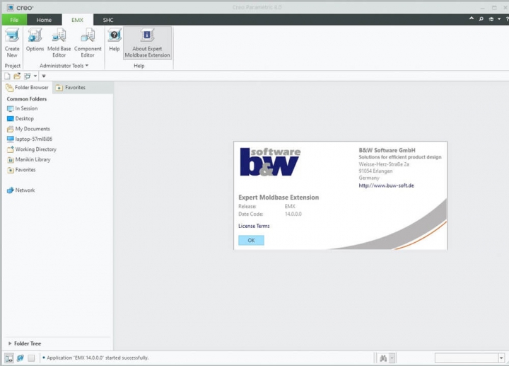Open My Documents folder
The height and width of the screenshot is (366, 509).
point(28,129)
